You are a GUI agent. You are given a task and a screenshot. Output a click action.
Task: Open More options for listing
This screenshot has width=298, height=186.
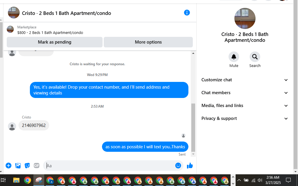(x=148, y=42)
